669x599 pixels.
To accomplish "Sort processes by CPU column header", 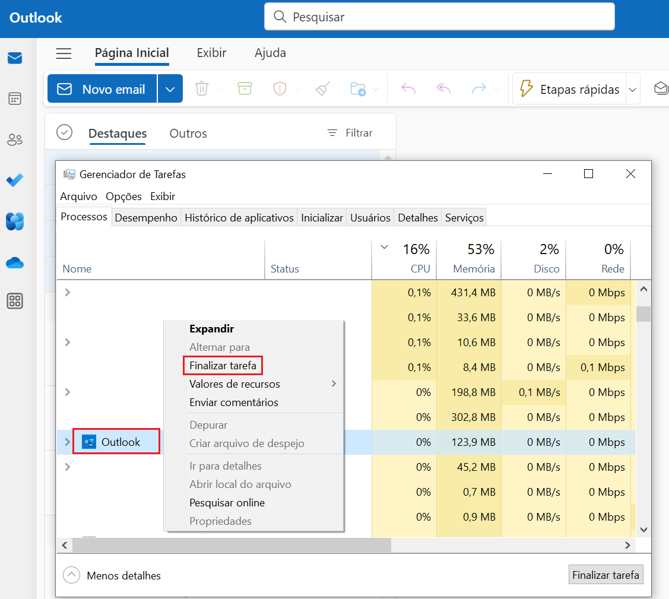I will (x=404, y=260).
